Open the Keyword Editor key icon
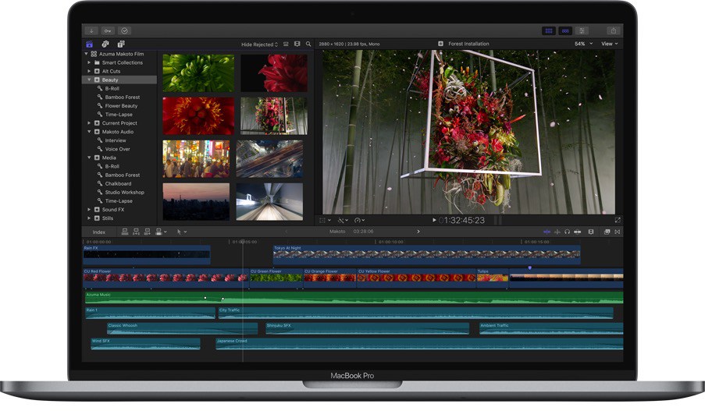This screenshot has width=705, height=411. pyautogui.click(x=108, y=30)
